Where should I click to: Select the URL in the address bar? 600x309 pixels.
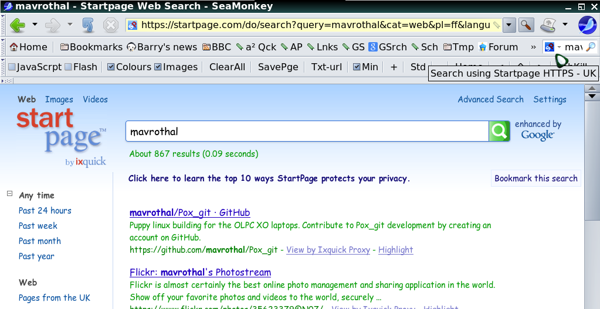click(316, 25)
